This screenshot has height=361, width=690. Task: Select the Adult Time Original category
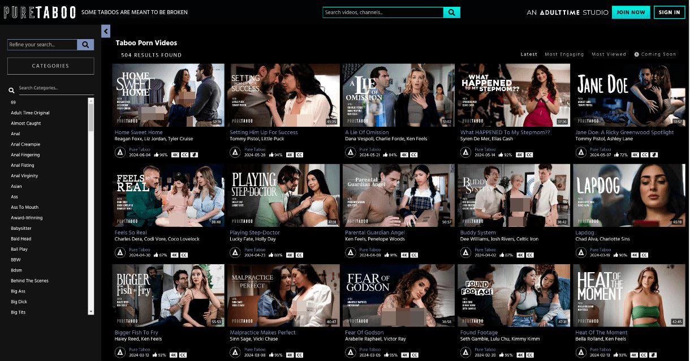point(30,113)
